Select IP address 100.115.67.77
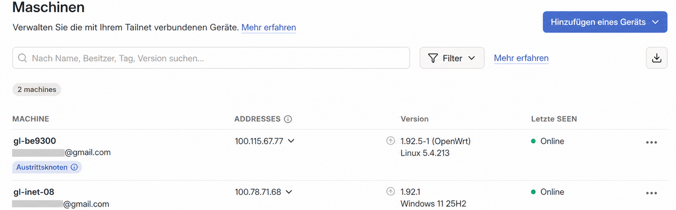The height and width of the screenshot is (210, 676). pos(259,141)
